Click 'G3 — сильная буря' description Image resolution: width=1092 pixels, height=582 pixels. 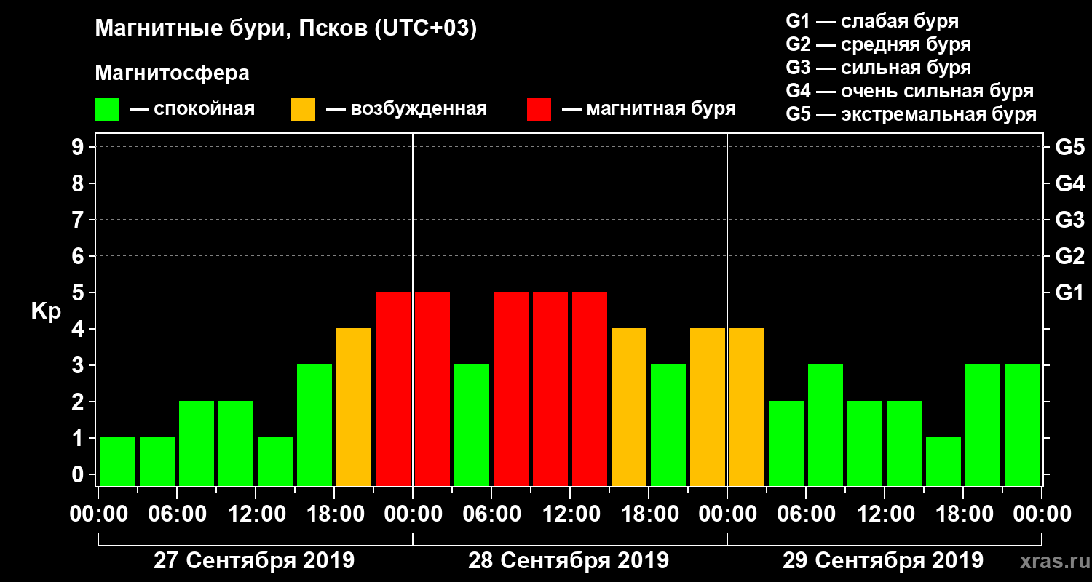click(879, 68)
